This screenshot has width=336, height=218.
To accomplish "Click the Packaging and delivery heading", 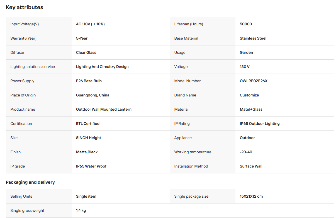I will (30, 182).
